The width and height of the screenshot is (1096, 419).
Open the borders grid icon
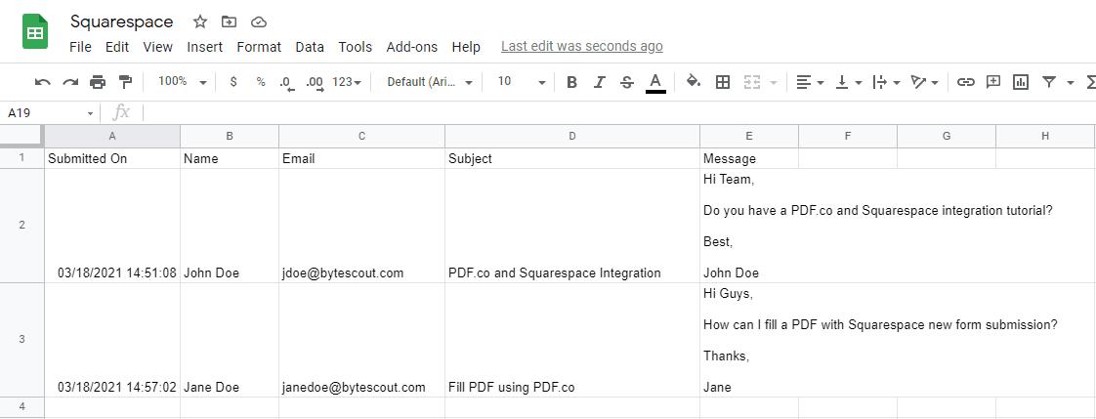(723, 82)
